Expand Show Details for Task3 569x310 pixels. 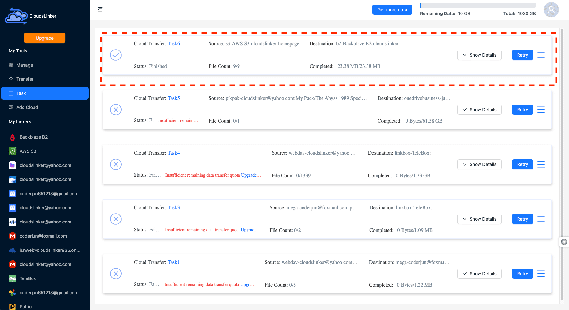pyautogui.click(x=480, y=219)
